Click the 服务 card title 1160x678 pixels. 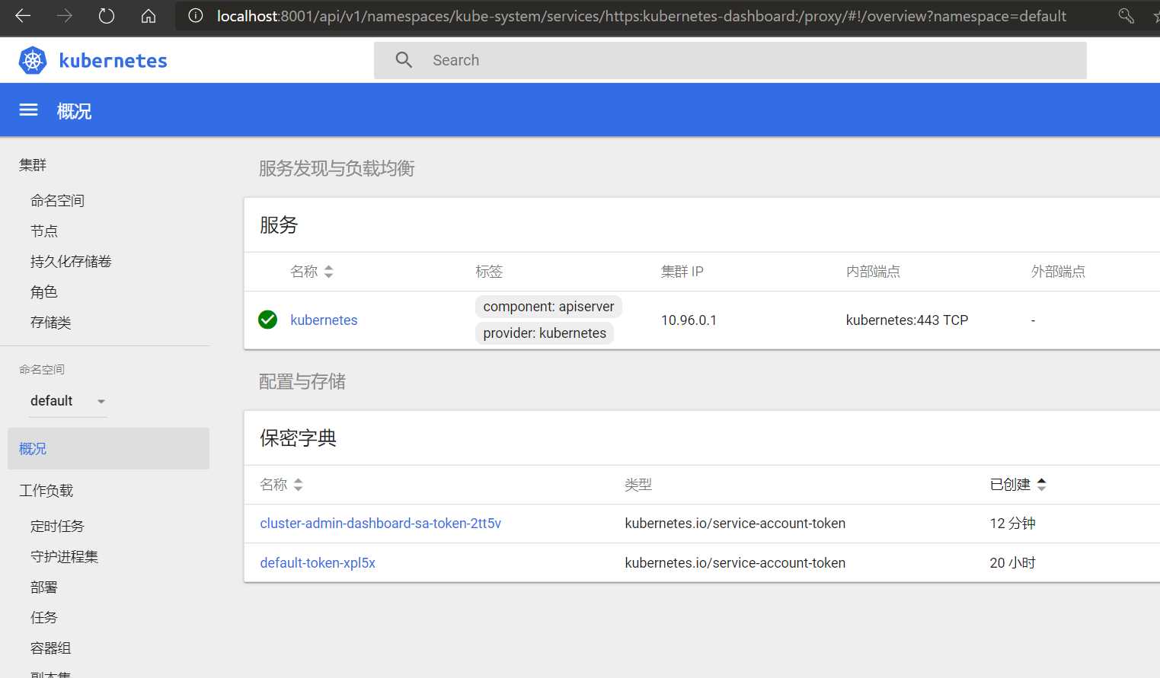[279, 225]
